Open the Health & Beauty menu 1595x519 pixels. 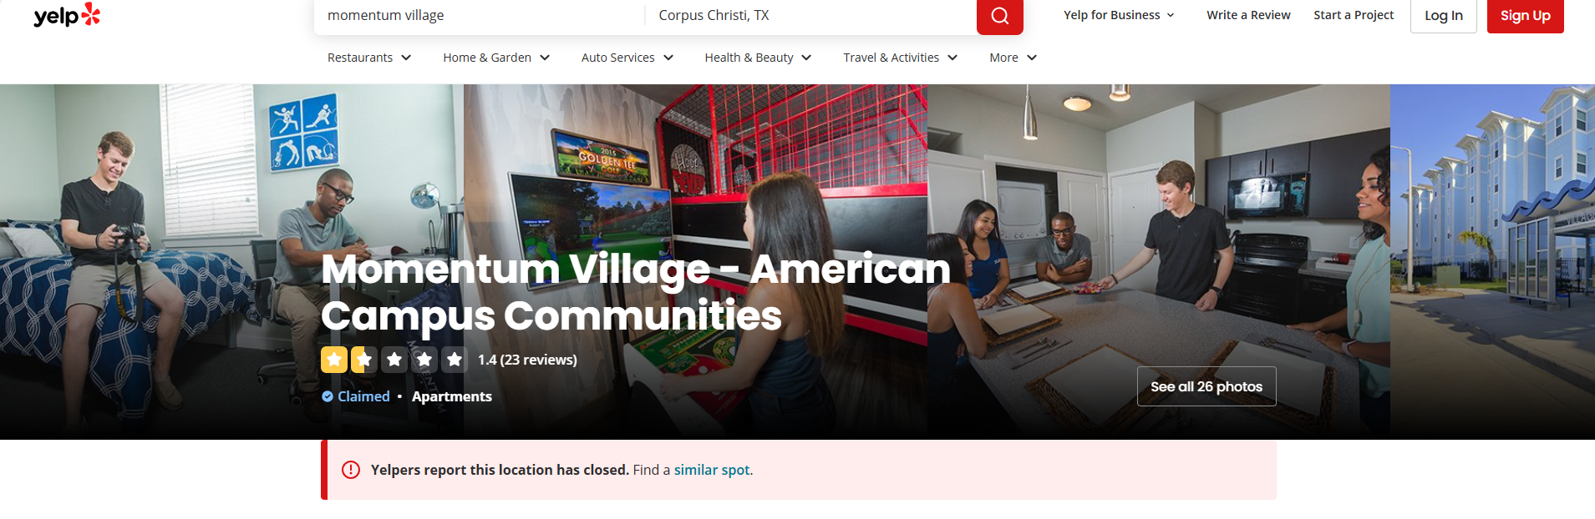click(x=758, y=58)
